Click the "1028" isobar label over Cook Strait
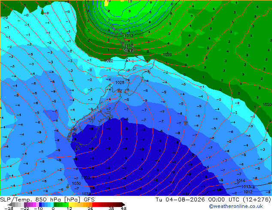Screen dimensions: 272x210 tap(120, 82)
